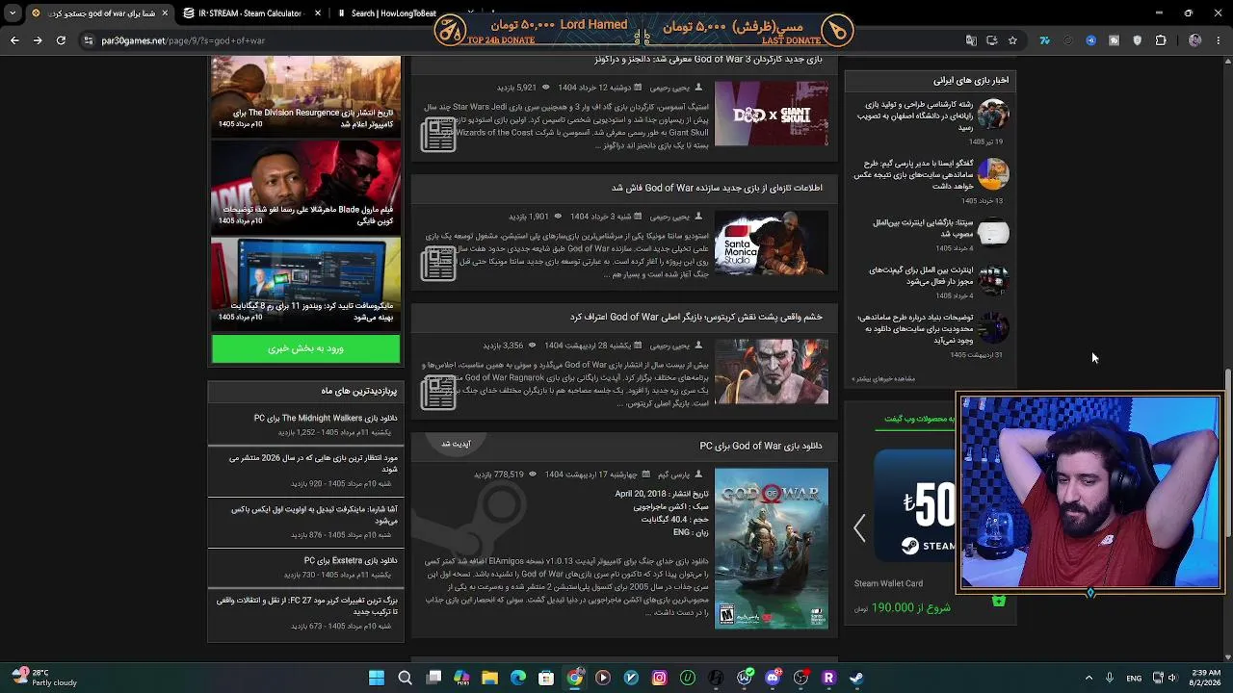Open the Marvel Blade movie news card

305,186
